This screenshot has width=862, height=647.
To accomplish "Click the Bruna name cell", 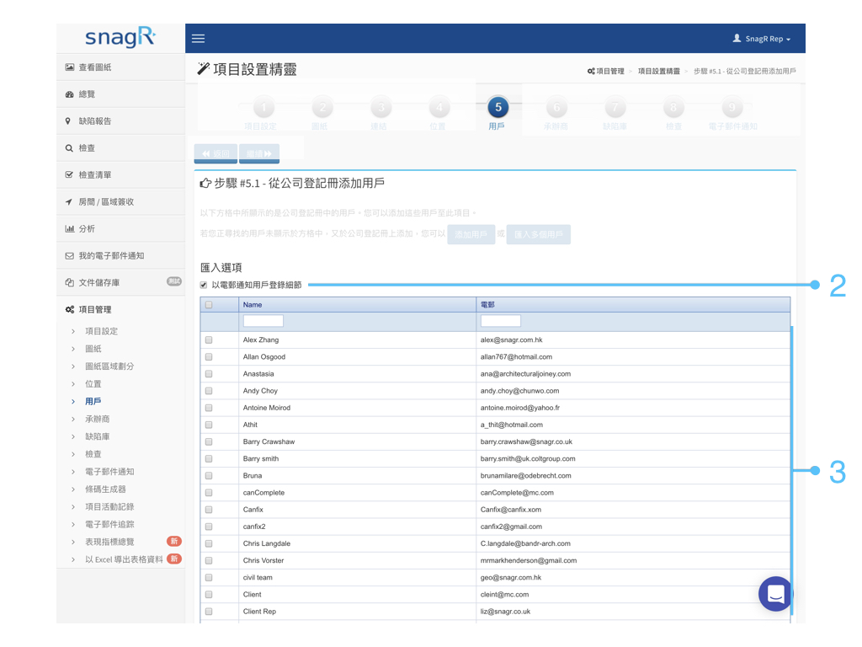I will click(357, 476).
